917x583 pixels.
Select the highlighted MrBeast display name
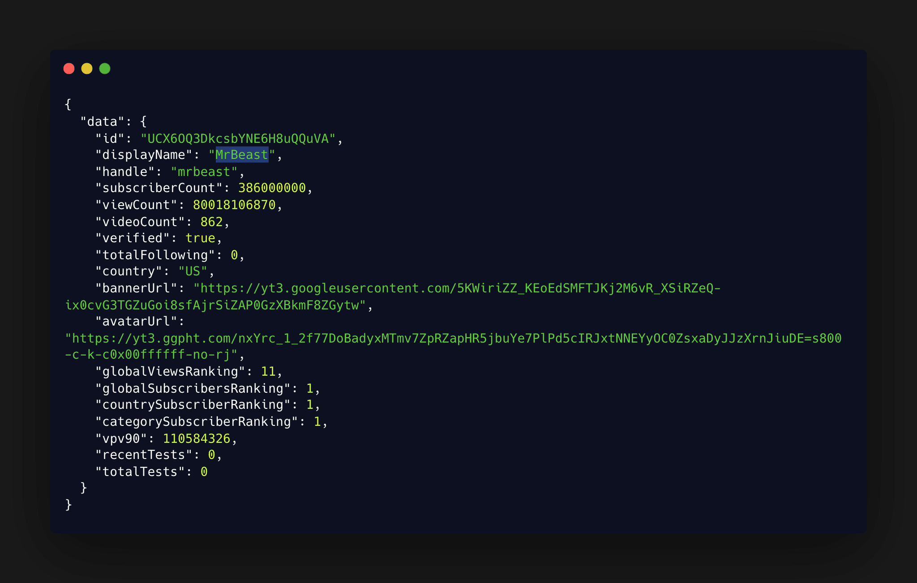242,155
